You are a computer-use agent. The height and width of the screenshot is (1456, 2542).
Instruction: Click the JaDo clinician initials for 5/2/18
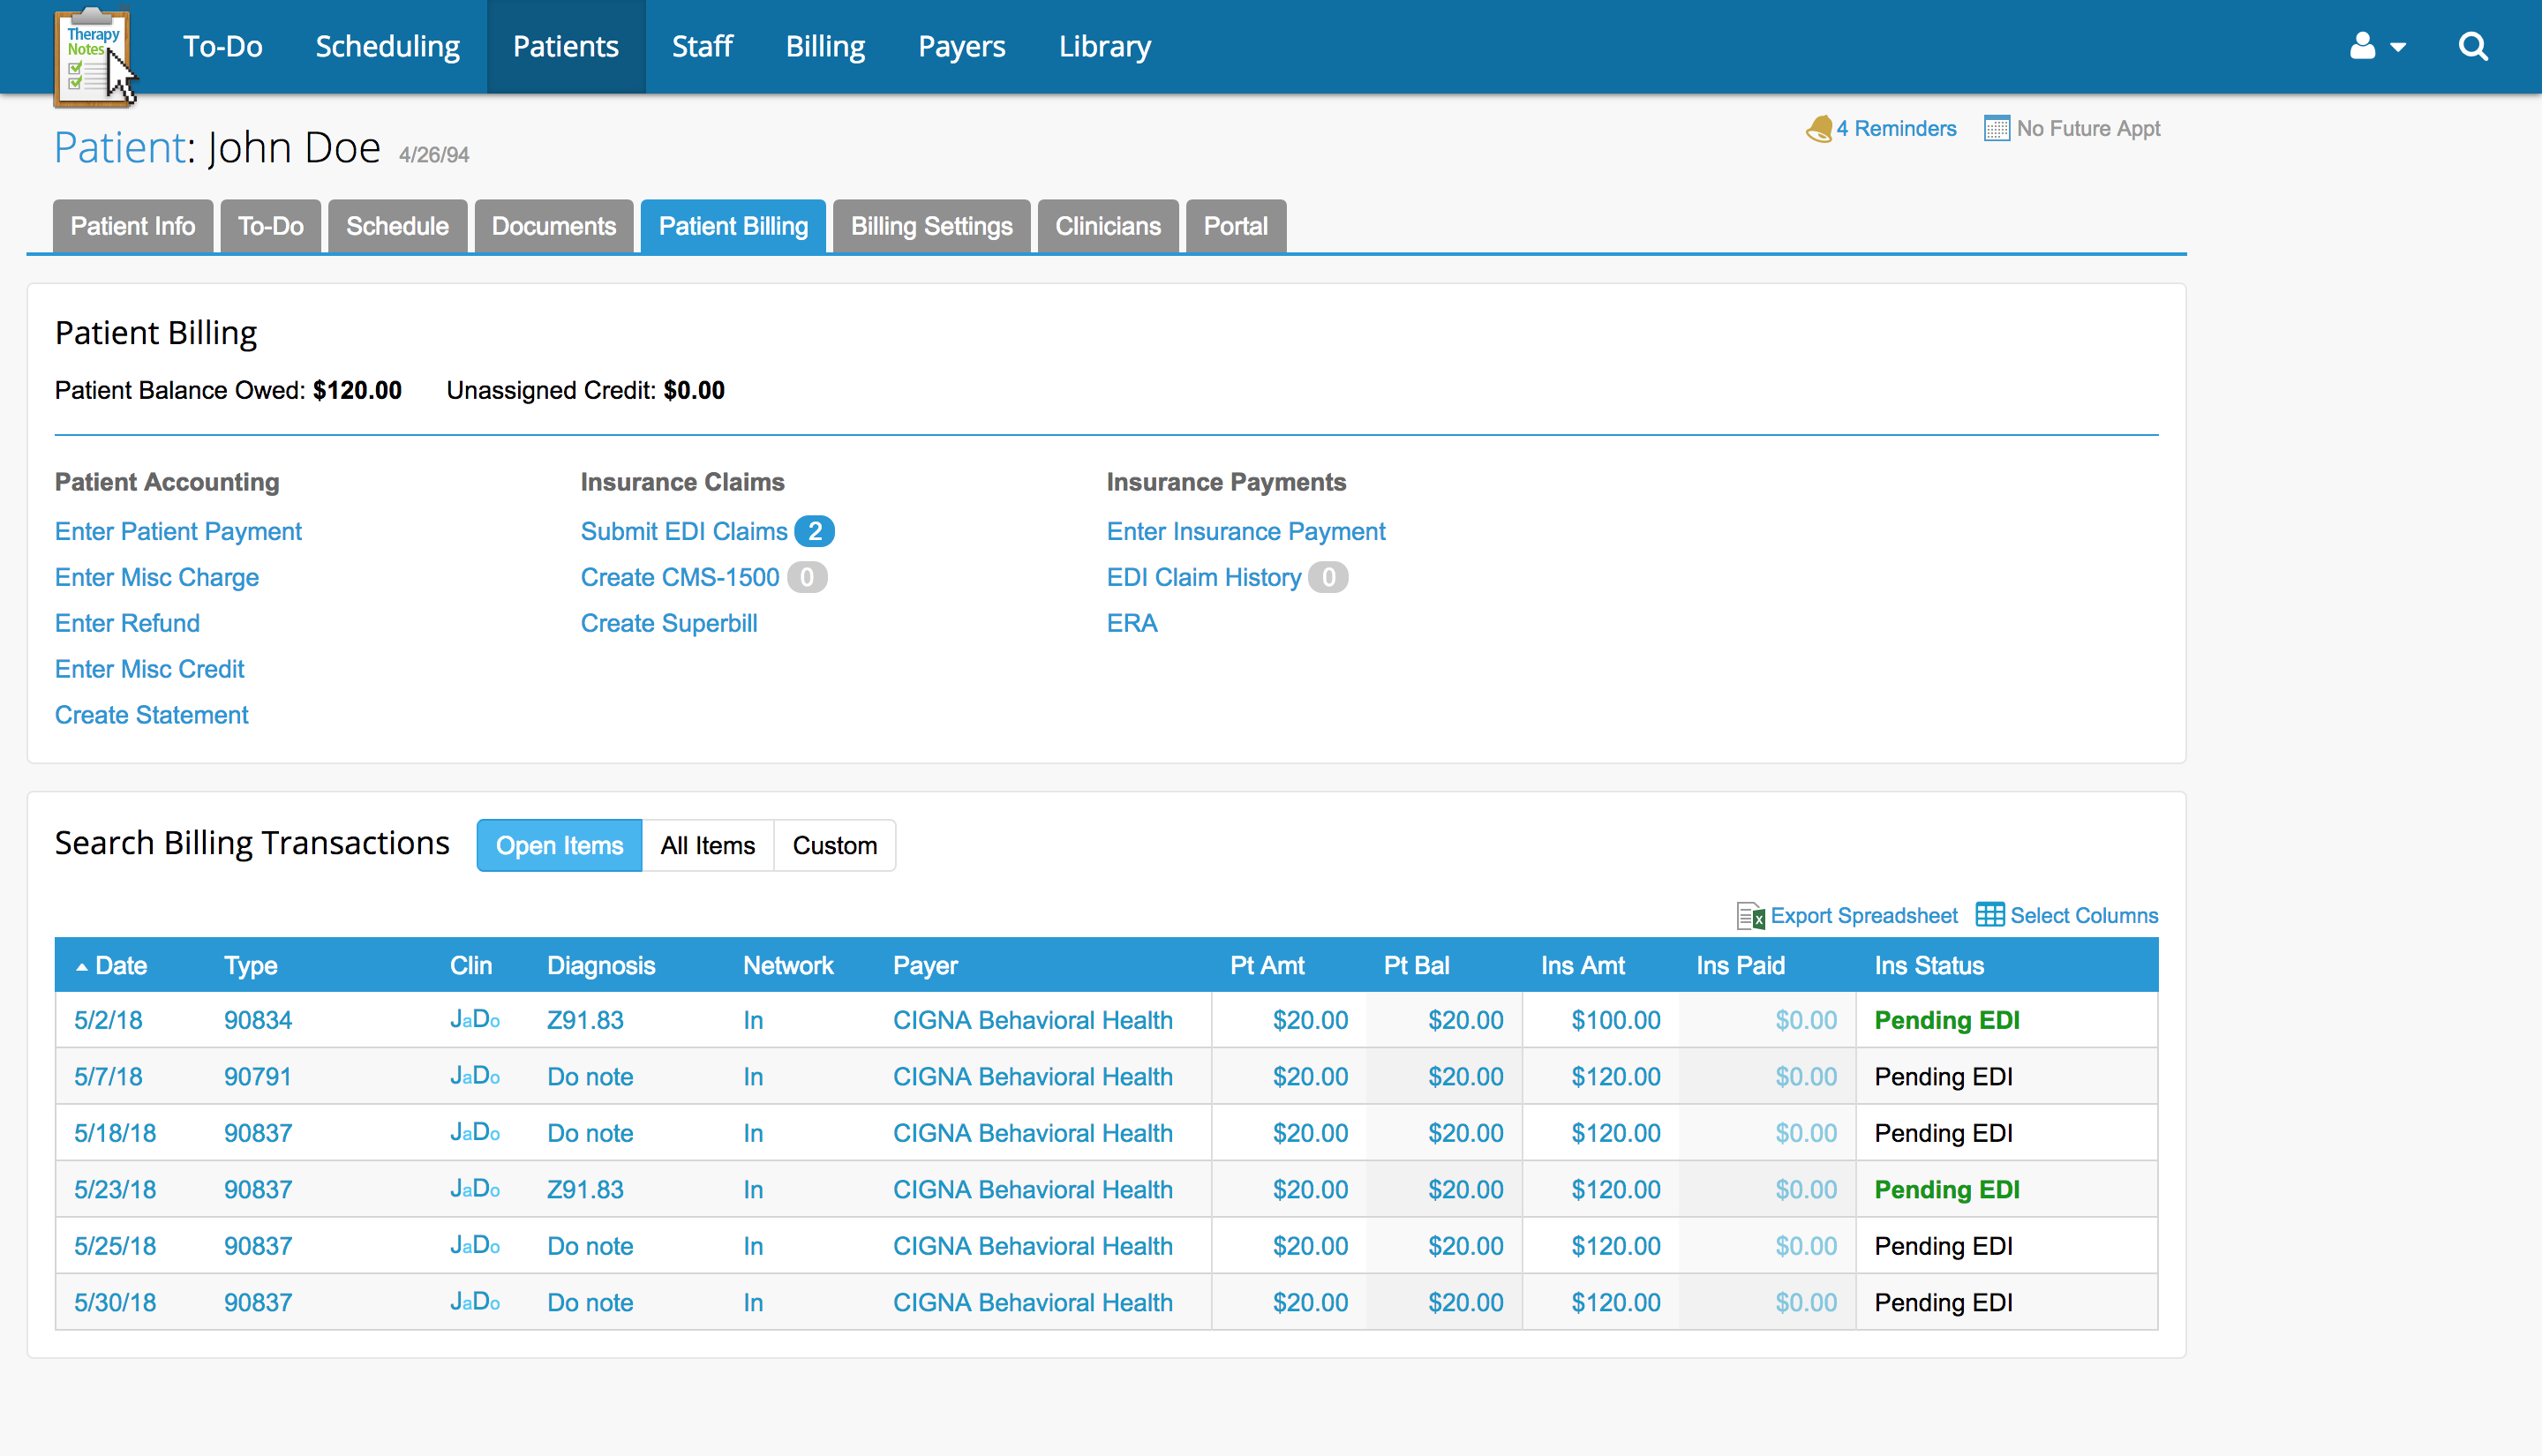point(474,1020)
